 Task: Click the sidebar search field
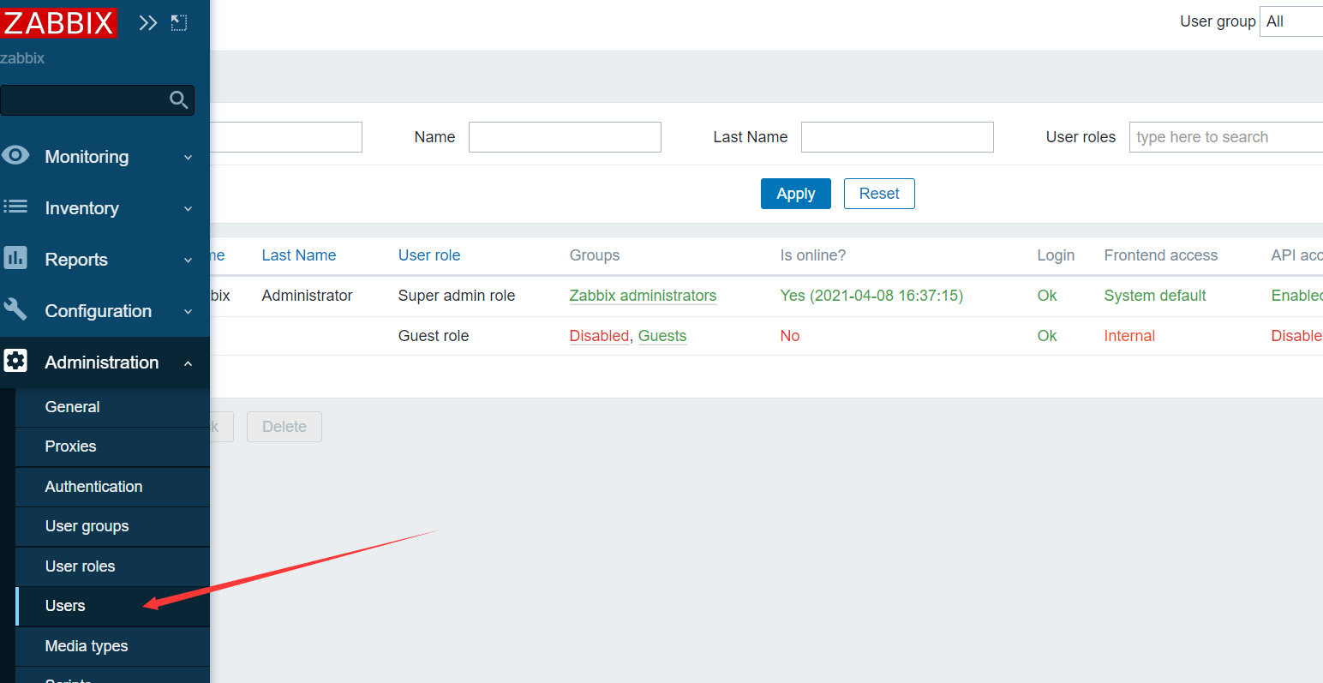click(97, 100)
